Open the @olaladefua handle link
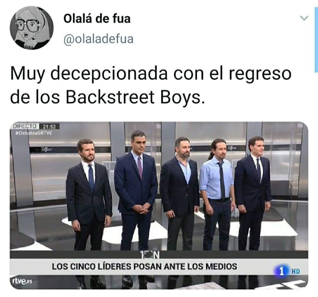 [x=99, y=39]
